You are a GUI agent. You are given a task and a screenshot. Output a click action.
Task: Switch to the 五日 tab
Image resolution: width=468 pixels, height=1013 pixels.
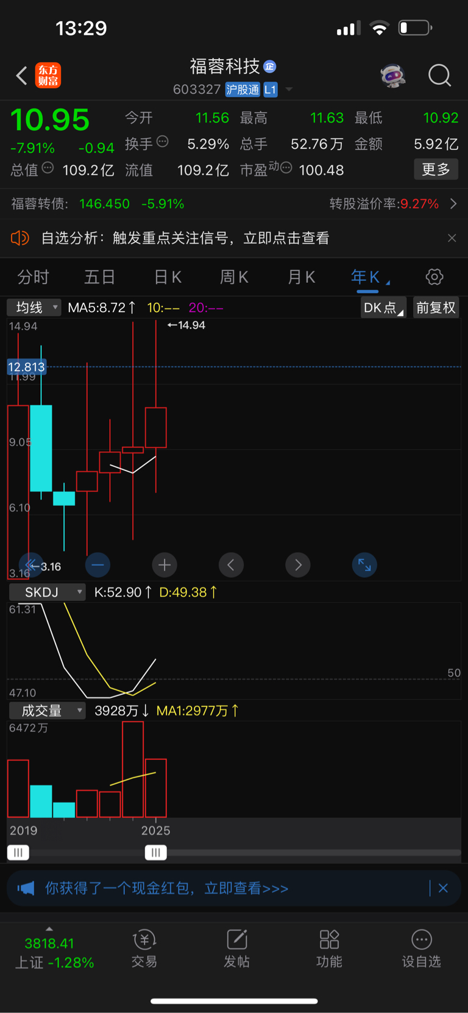pos(99,277)
